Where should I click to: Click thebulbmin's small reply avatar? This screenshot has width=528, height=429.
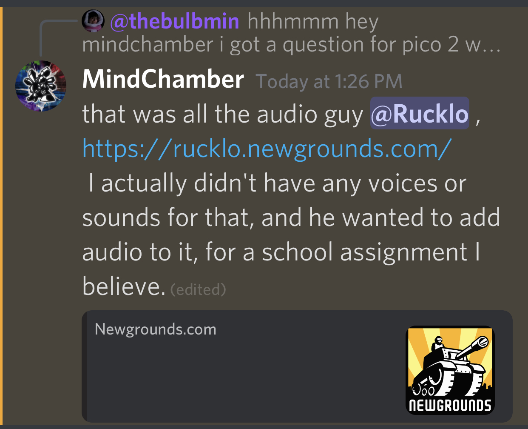coord(93,20)
